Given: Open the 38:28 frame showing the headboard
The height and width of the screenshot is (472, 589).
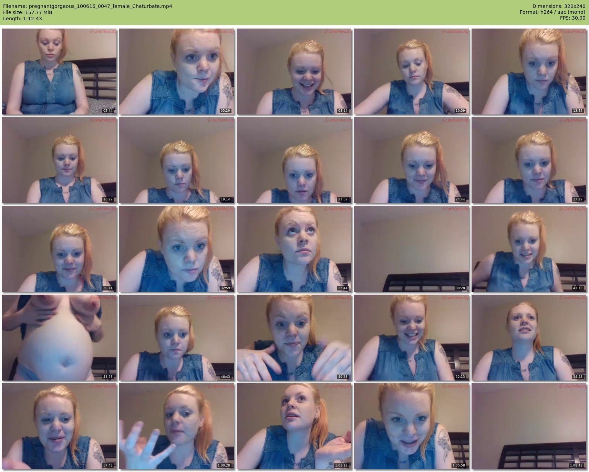Looking at the screenshot, I should click(412, 249).
